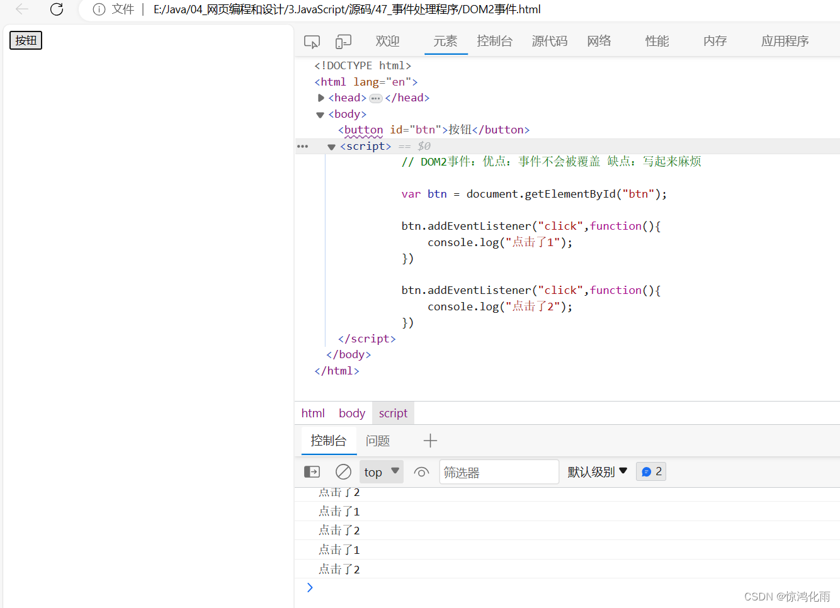Image resolution: width=840 pixels, height=608 pixels.
Task: Click the console input prompt arrow
Action: coord(309,587)
